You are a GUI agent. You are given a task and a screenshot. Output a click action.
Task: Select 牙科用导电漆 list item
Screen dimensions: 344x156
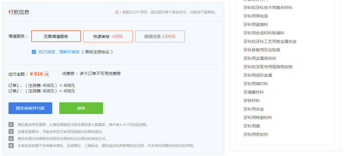pos(256,16)
